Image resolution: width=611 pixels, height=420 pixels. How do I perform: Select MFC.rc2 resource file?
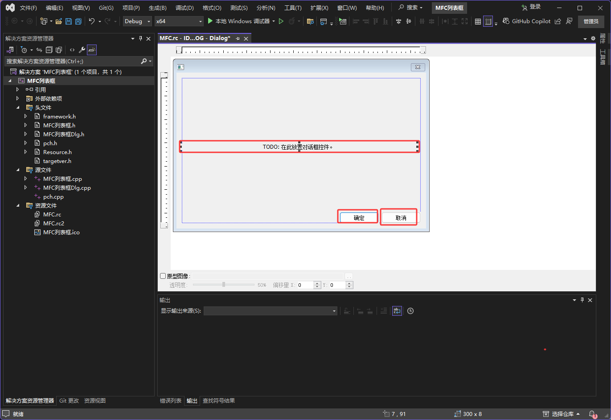pyautogui.click(x=53, y=223)
